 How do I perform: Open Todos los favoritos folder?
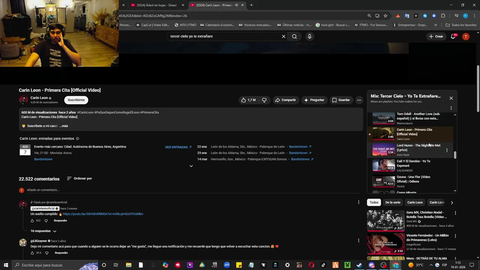tap(461, 25)
